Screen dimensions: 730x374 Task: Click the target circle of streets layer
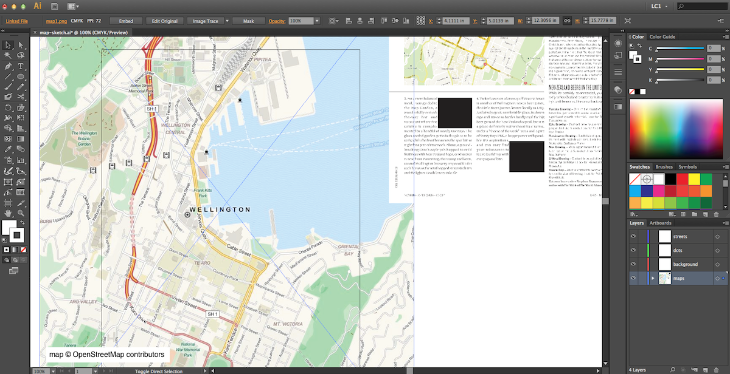click(x=717, y=237)
